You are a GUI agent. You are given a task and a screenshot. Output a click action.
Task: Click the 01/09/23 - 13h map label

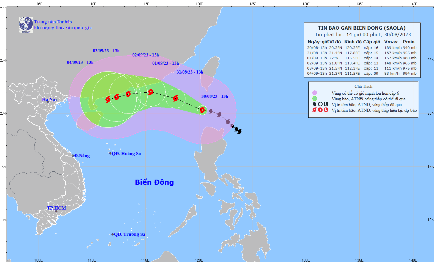(165, 63)
